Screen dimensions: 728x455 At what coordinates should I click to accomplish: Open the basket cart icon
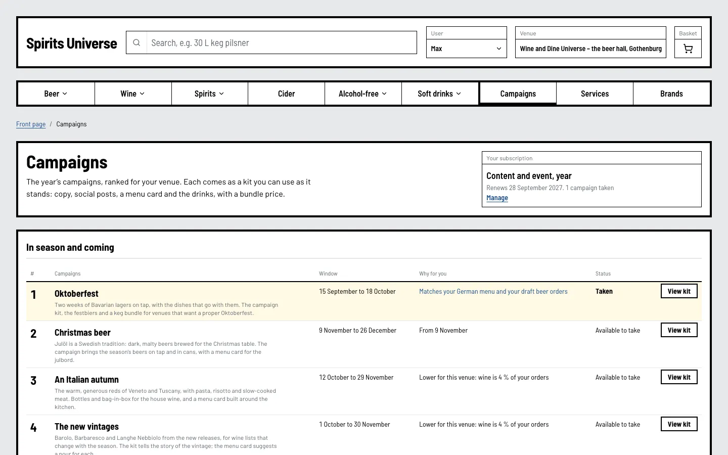click(688, 49)
